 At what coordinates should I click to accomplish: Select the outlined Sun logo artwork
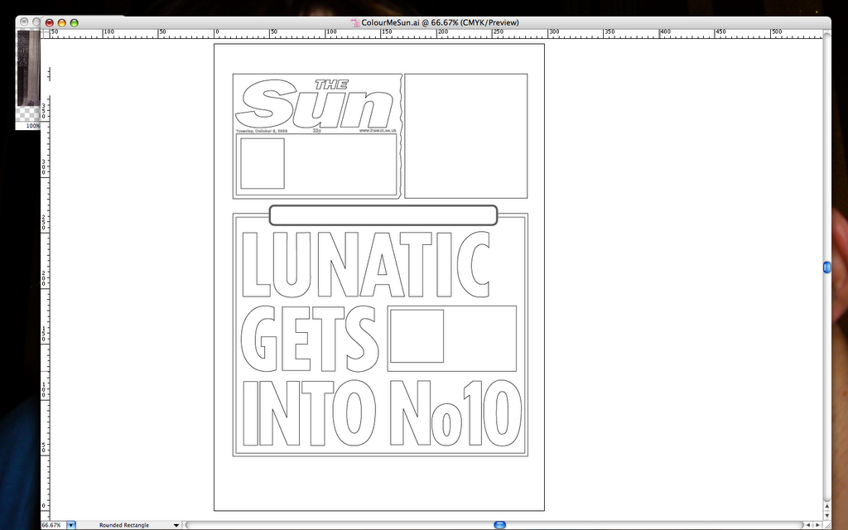[316, 104]
